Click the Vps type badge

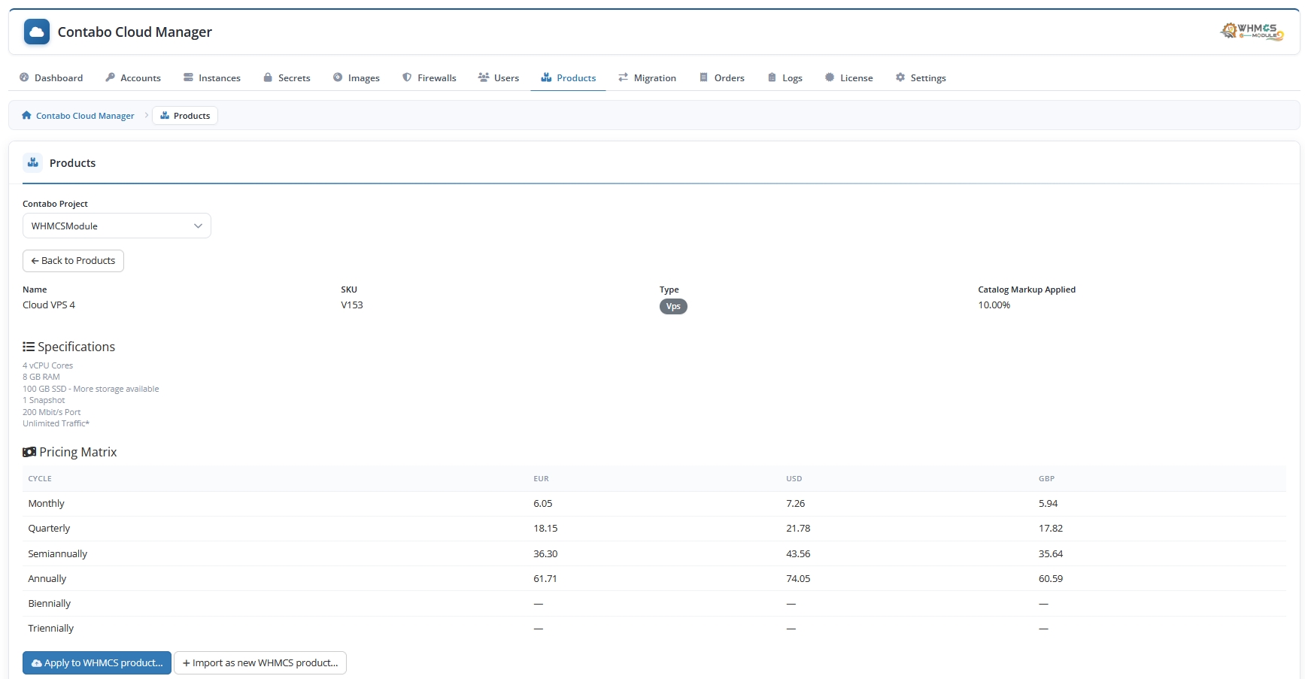coord(673,306)
